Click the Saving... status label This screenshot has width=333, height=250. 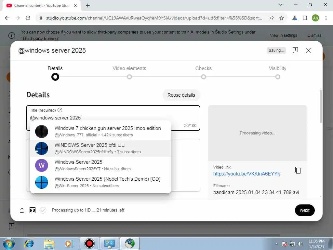coord(276,50)
